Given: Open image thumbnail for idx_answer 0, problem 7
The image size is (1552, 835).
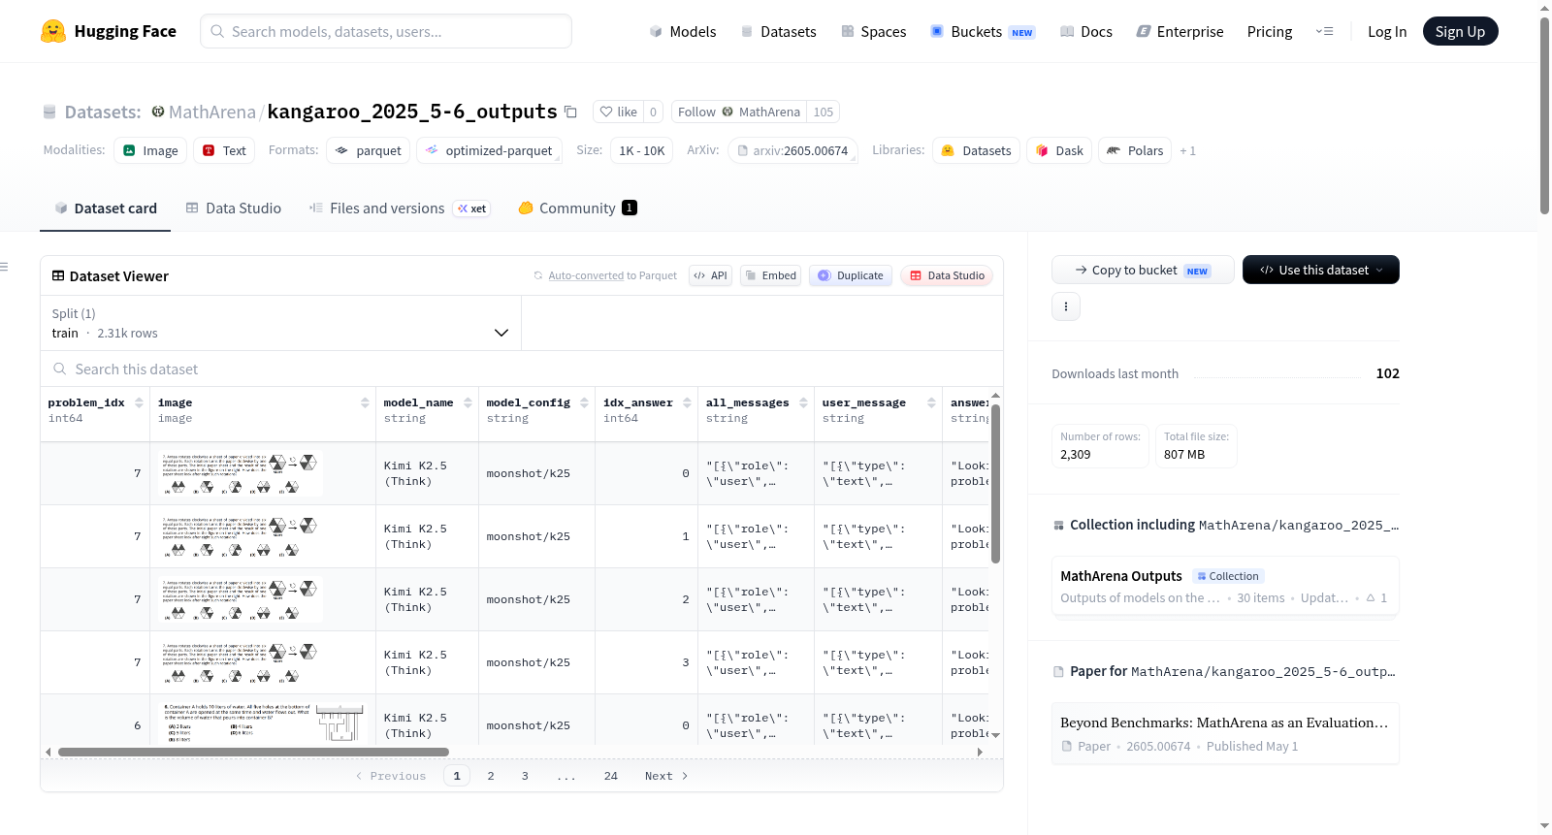Looking at the screenshot, I should tap(241, 473).
